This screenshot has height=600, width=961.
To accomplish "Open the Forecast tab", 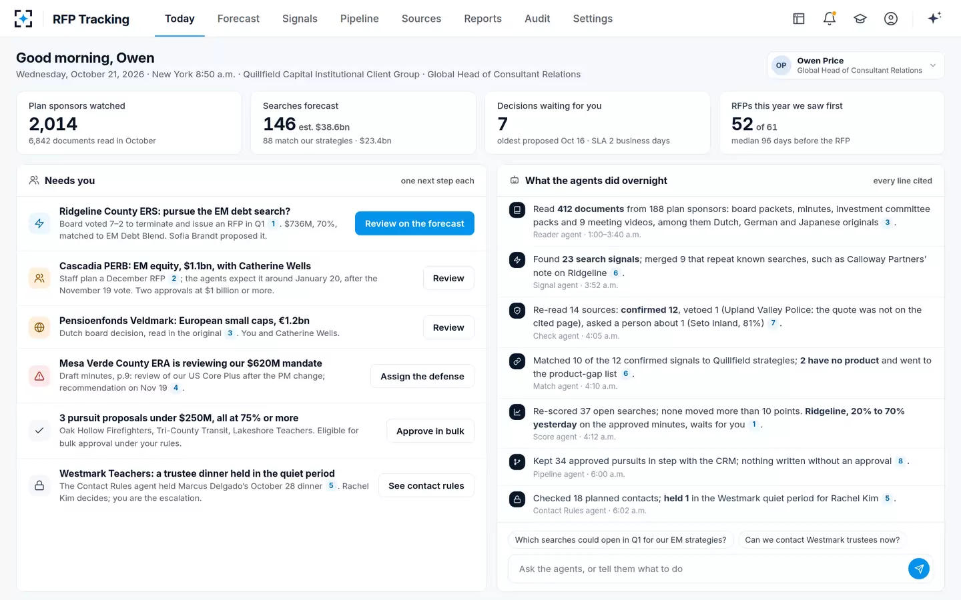I will (x=238, y=19).
